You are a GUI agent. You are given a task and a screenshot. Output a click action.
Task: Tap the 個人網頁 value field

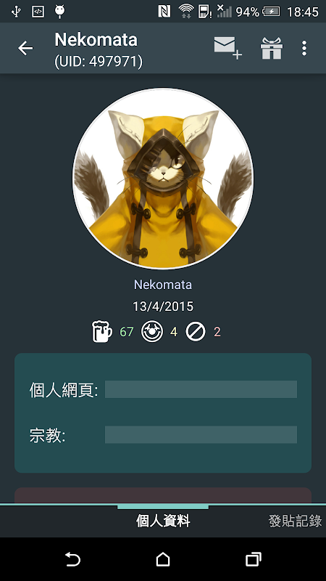(x=201, y=389)
